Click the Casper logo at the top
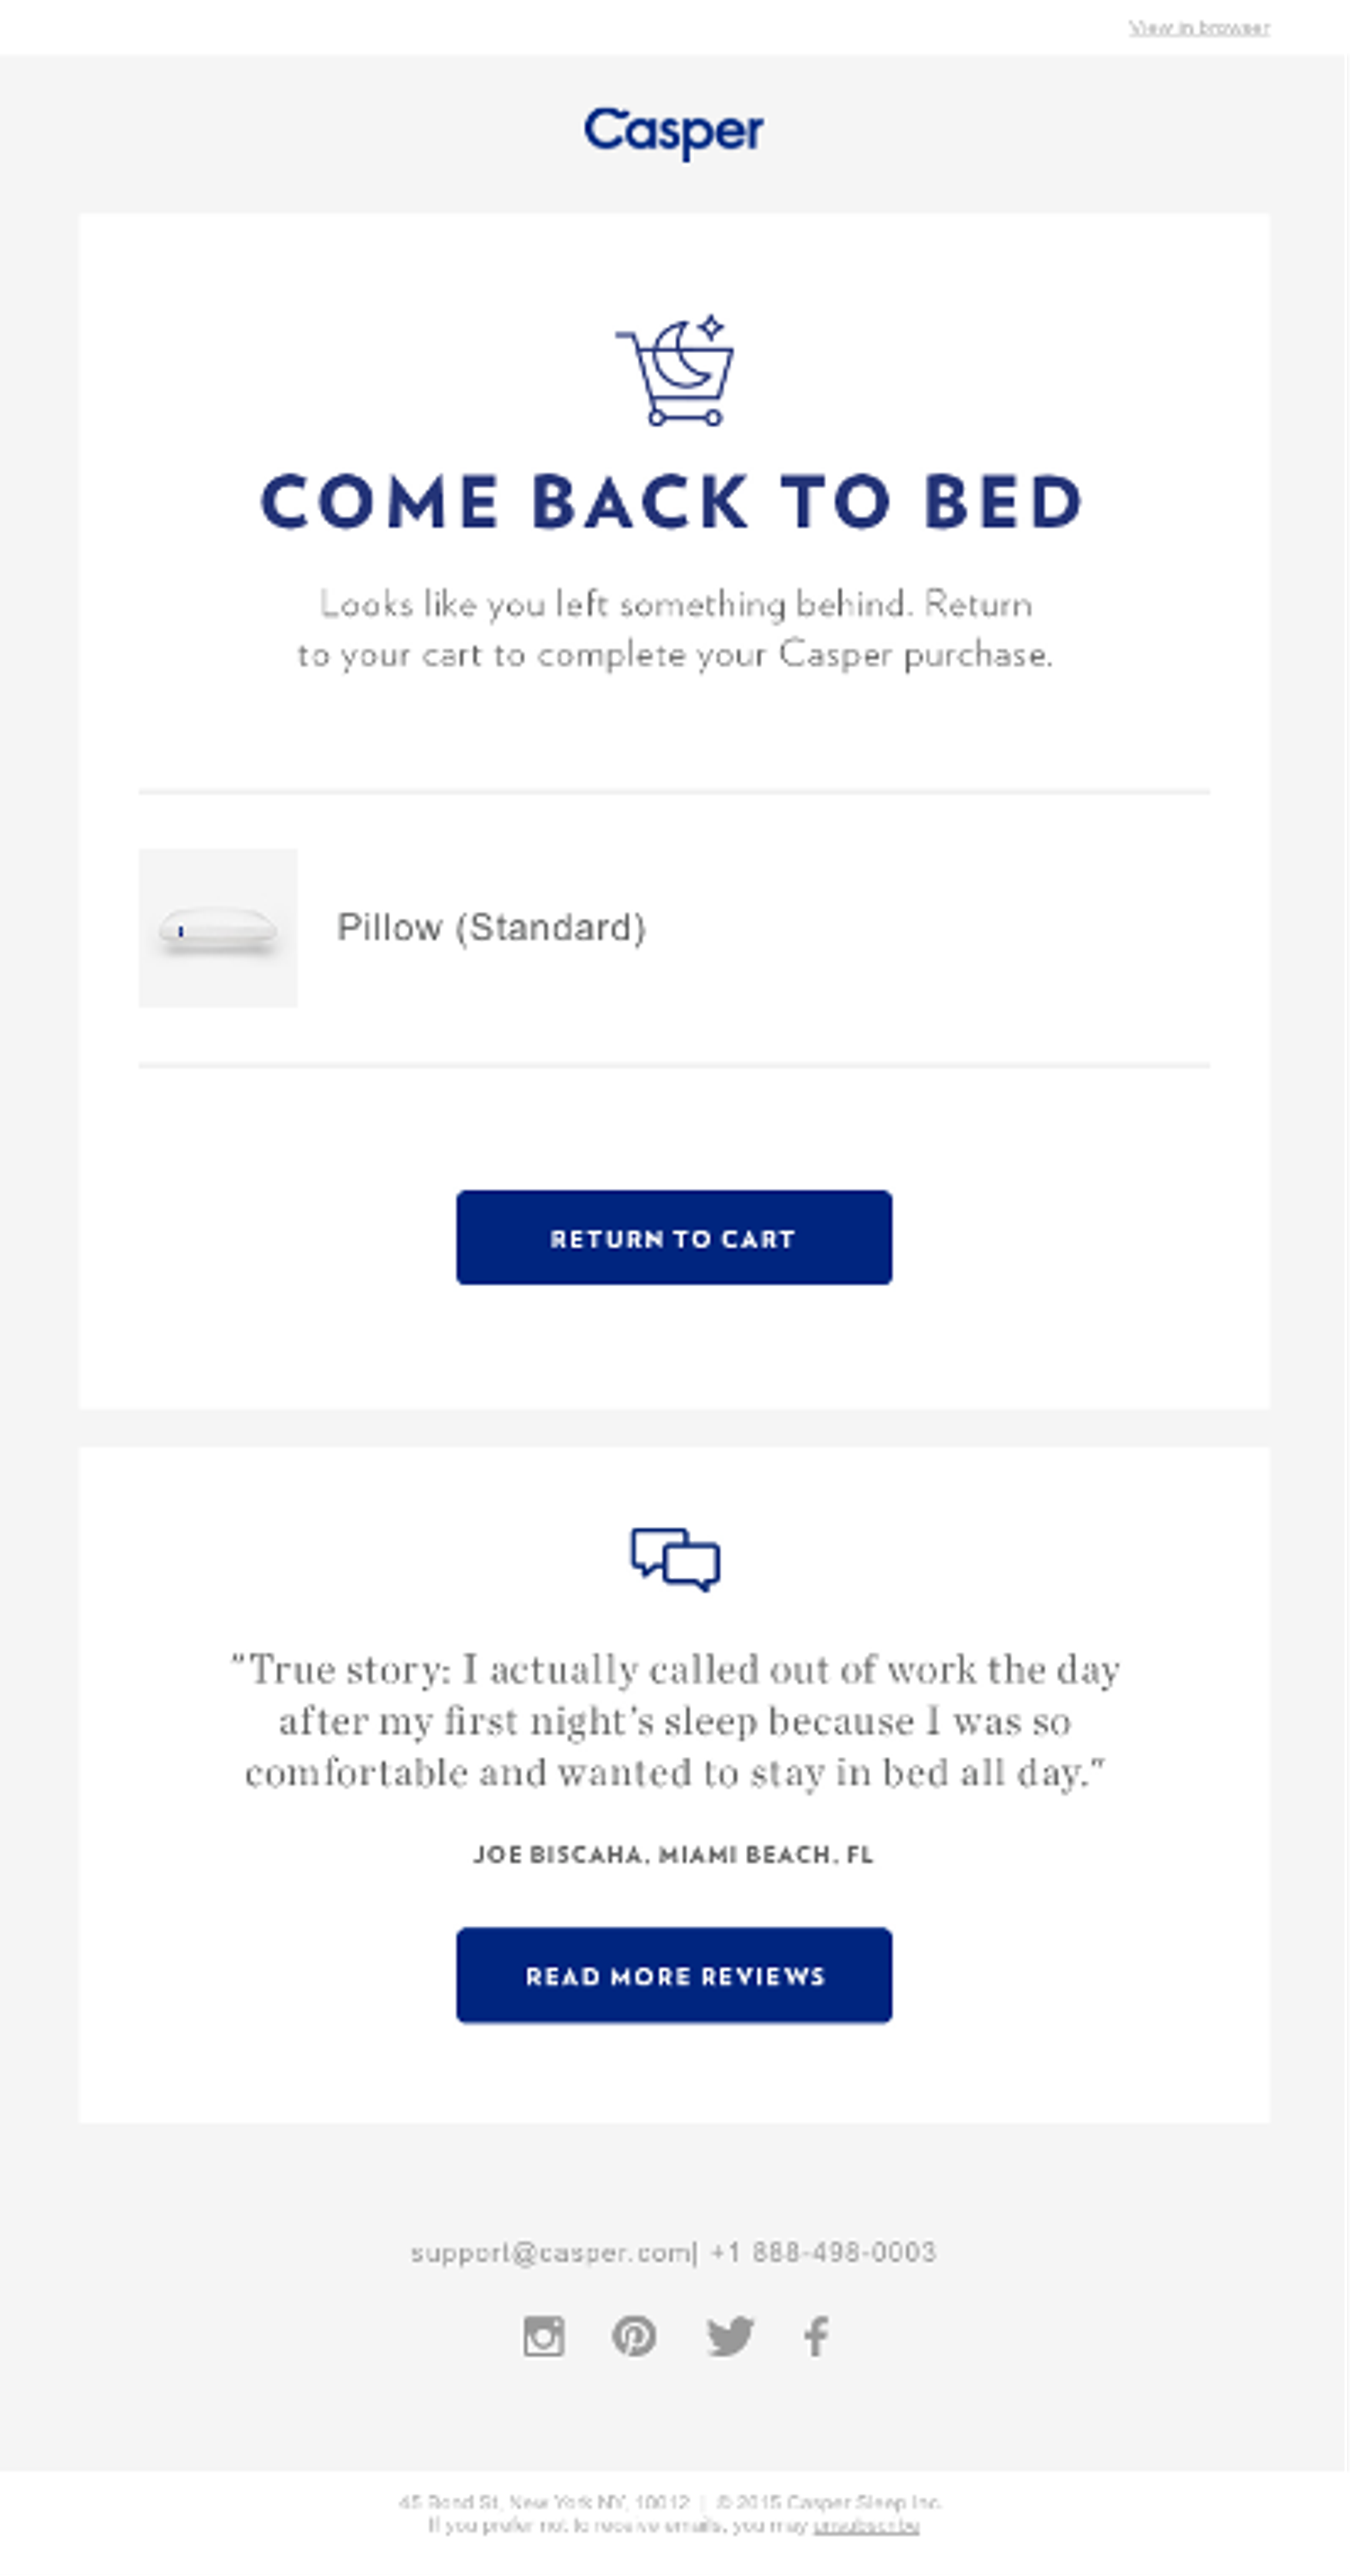 pos(675,130)
